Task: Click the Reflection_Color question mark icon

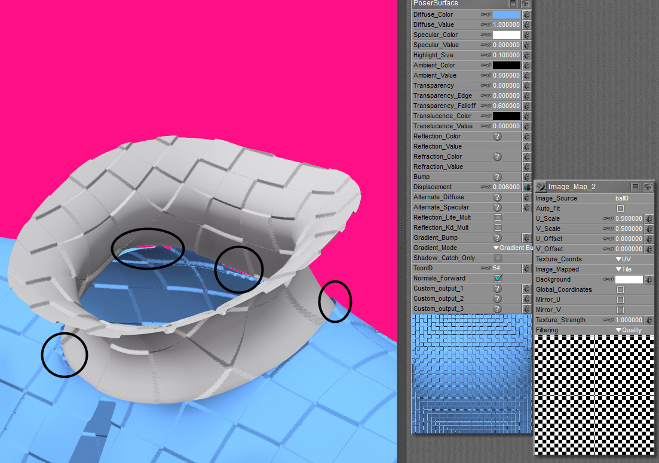Action: 496,137
